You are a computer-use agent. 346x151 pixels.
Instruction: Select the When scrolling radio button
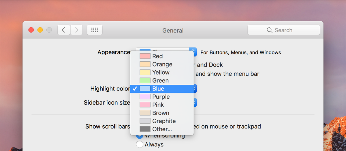140,136
